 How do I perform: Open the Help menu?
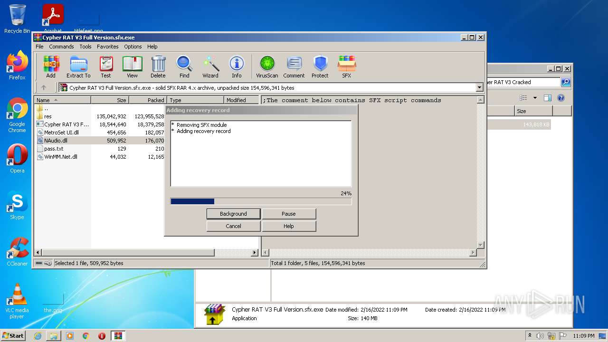(x=152, y=47)
